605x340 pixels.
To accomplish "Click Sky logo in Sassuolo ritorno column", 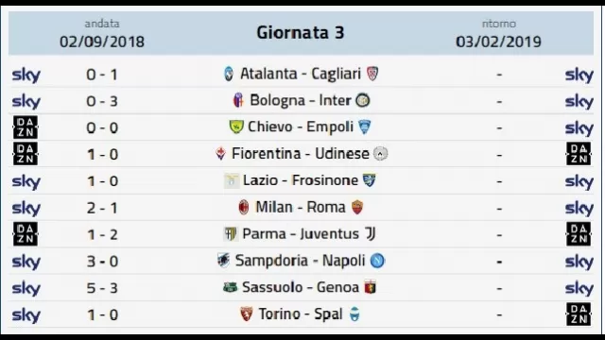I will tap(579, 288).
